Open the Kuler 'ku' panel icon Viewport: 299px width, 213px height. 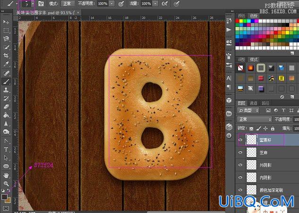(x=229, y=114)
